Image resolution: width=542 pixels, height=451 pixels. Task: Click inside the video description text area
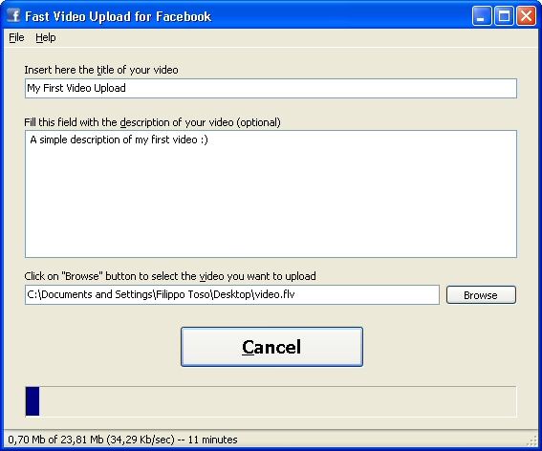tap(271, 194)
